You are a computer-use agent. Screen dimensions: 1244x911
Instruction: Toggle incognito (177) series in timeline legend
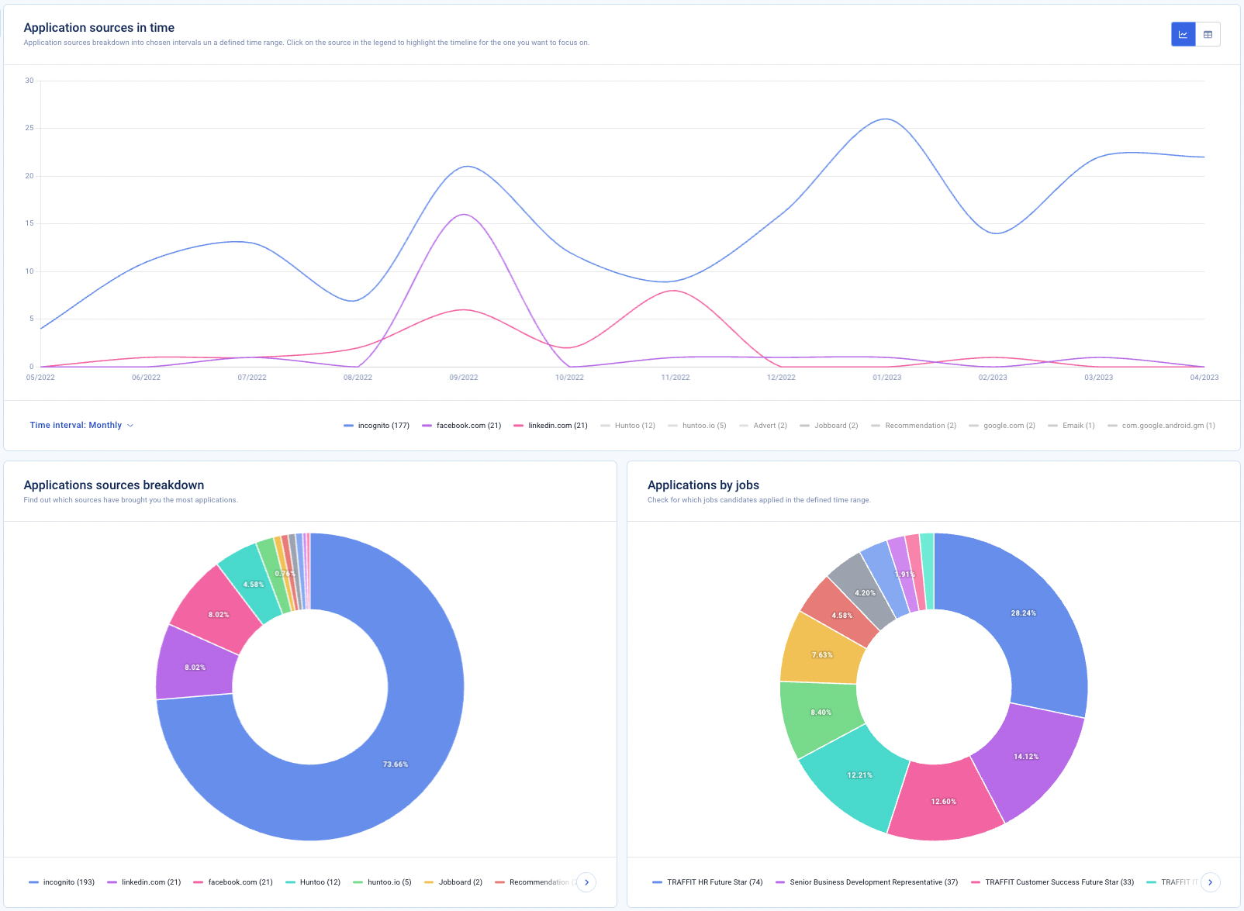click(377, 426)
